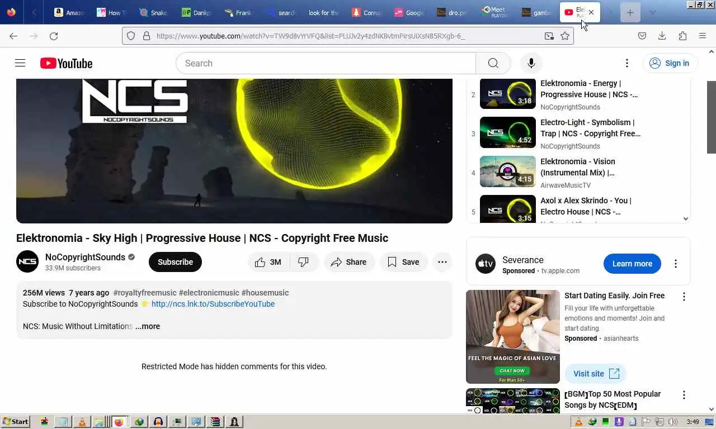Focus the YouTube search box
Image resolution: width=716 pixels, height=429 pixels.
point(326,63)
